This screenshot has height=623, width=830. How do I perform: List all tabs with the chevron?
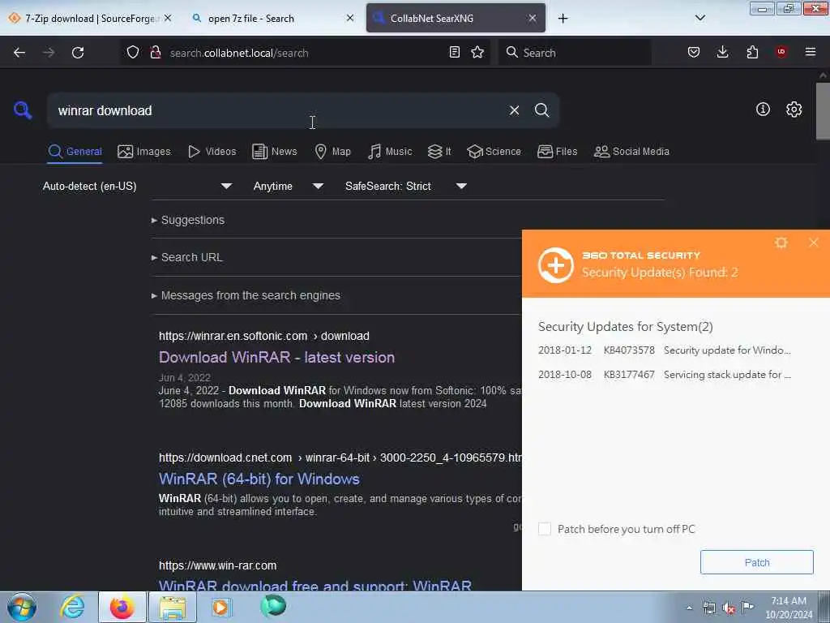click(700, 18)
